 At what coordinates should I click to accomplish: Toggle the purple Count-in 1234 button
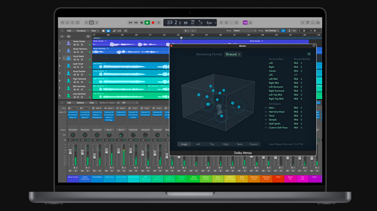pyautogui.click(x=245, y=23)
